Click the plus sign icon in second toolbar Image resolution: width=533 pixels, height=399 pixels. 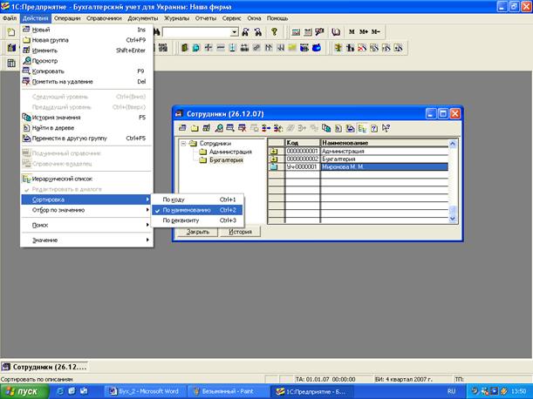[208, 48]
